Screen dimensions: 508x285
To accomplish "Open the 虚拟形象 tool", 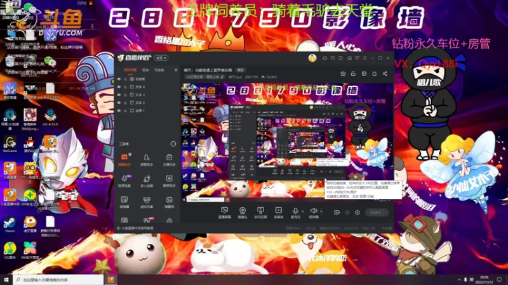I will (x=147, y=202).
